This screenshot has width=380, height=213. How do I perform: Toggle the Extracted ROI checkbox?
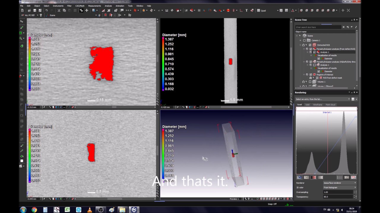pyautogui.click(x=310, y=45)
